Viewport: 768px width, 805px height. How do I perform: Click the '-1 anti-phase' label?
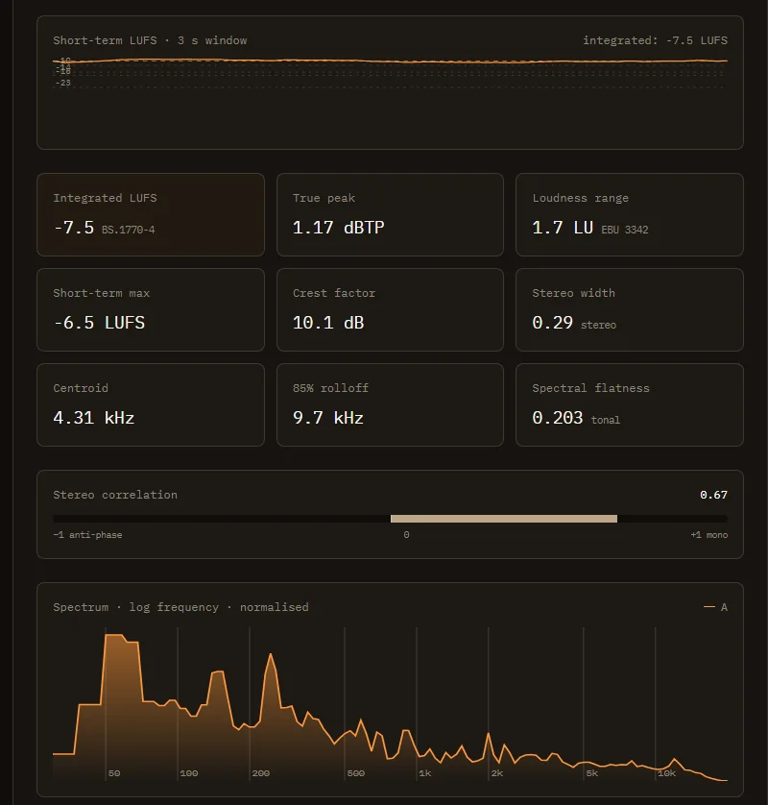87,535
